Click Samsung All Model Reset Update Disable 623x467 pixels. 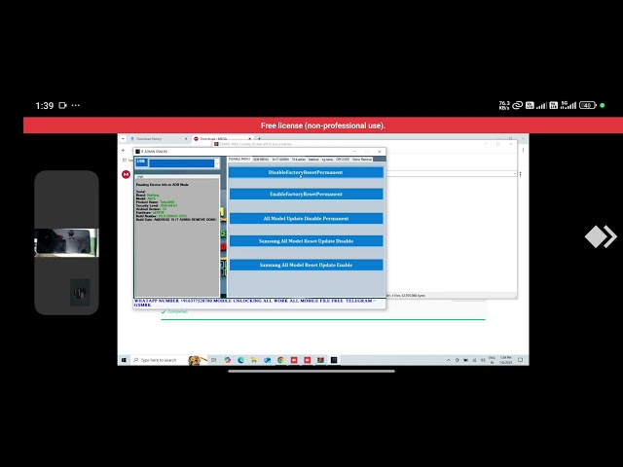pos(306,241)
